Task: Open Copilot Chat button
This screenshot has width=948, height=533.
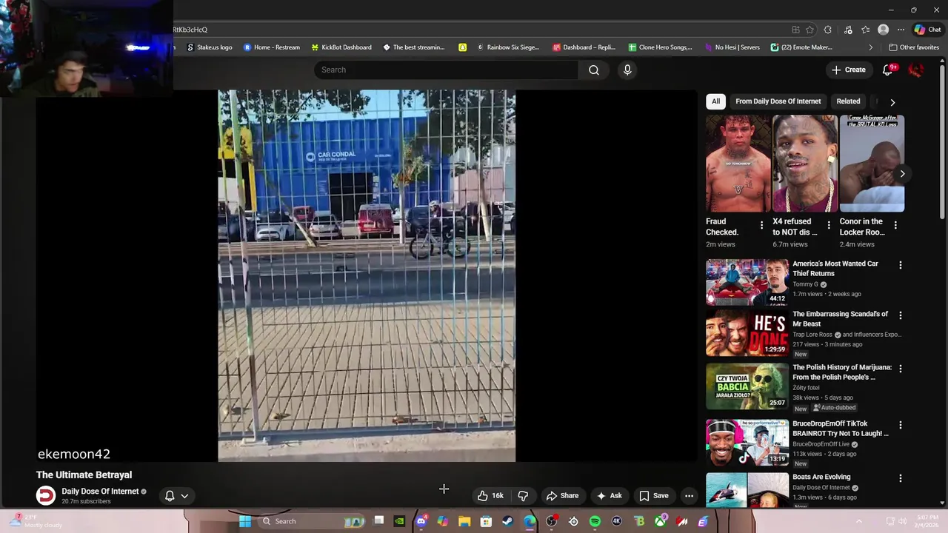Action: (x=927, y=30)
